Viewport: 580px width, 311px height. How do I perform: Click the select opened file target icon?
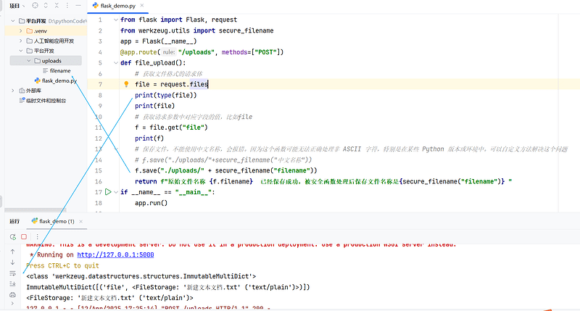pos(35,5)
